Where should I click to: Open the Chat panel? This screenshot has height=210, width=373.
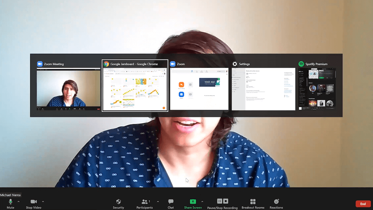click(x=170, y=204)
